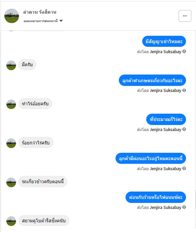Select the ลูกค้าทำเกษตรเกี่ยวกับอะไรคะ message bubble
196x232 pixels.
pos(152,80)
